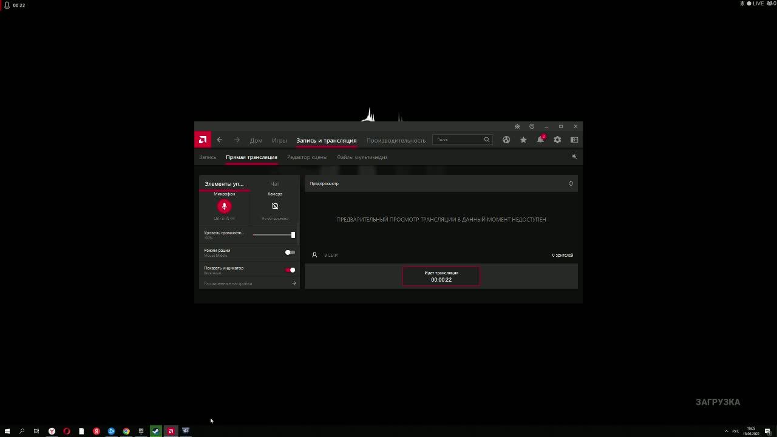The height and width of the screenshot is (437, 777).
Task: Open the Файлы мультимедиа sub-tab
Action: click(362, 157)
